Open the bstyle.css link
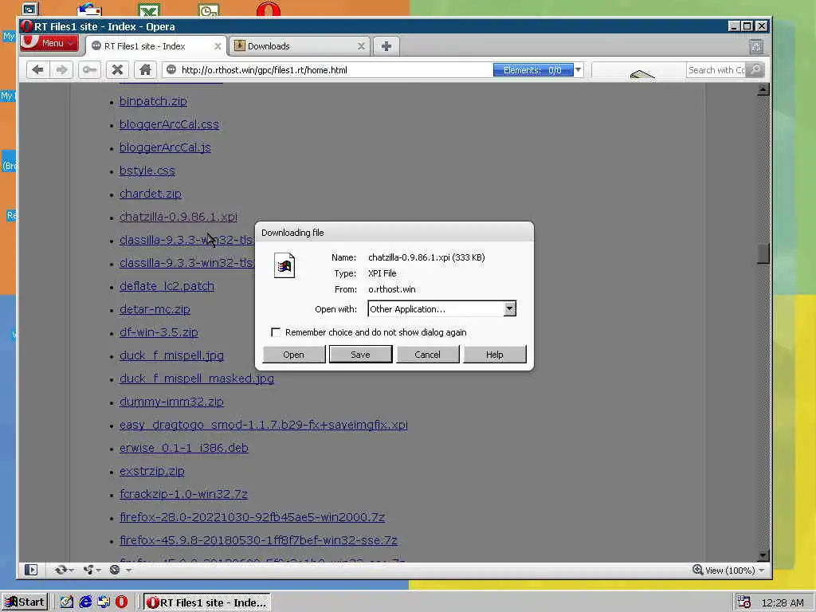The height and width of the screenshot is (612, 816). (147, 171)
